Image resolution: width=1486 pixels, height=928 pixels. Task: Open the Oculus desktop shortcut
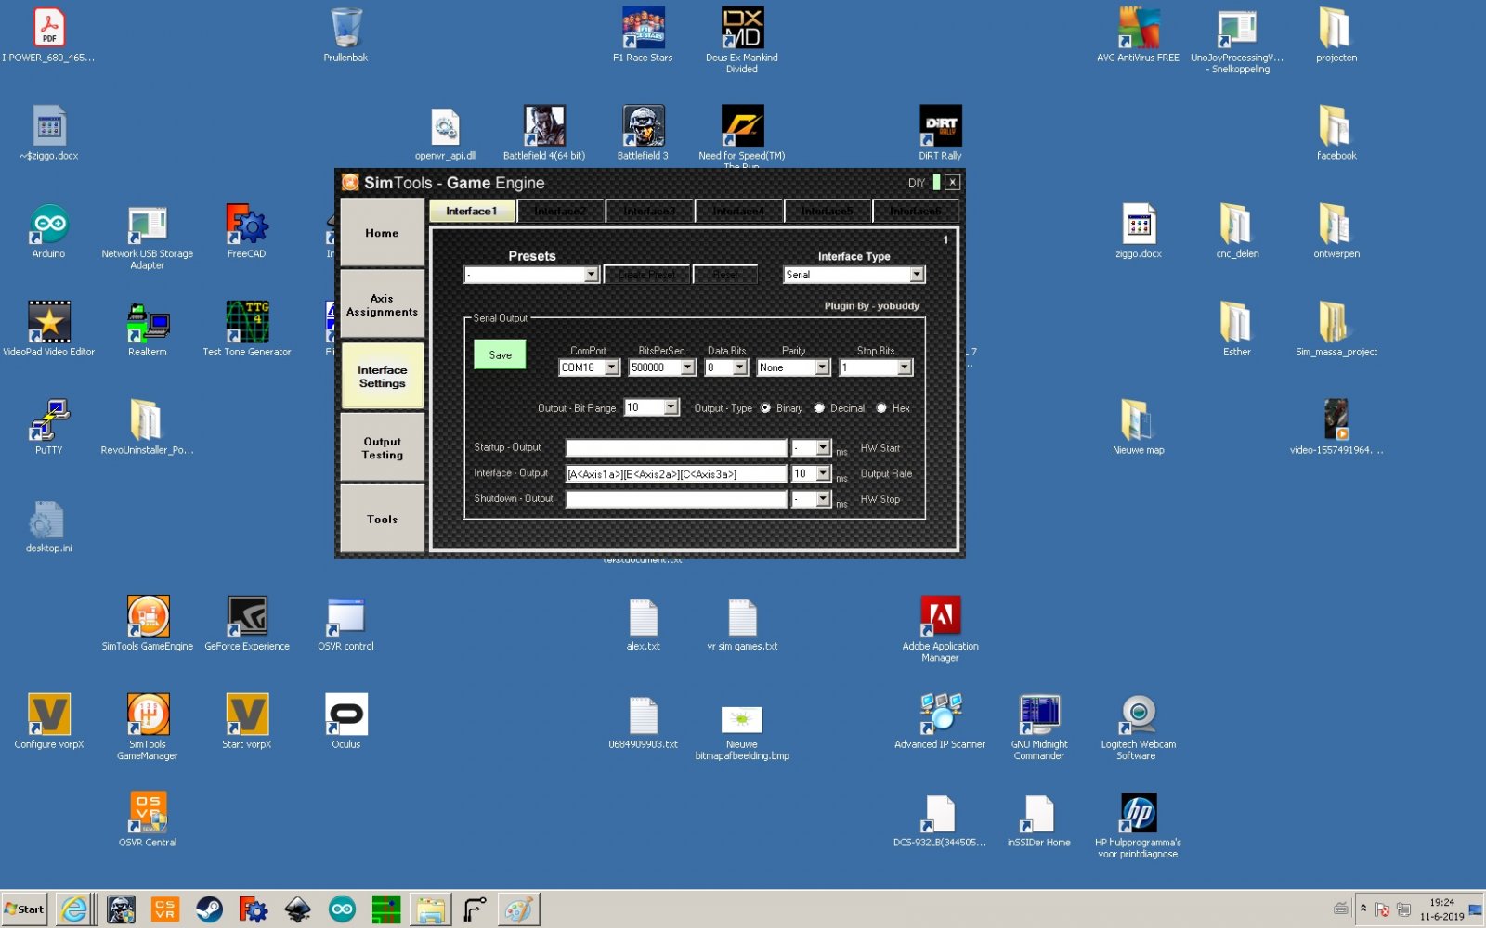(x=346, y=721)
